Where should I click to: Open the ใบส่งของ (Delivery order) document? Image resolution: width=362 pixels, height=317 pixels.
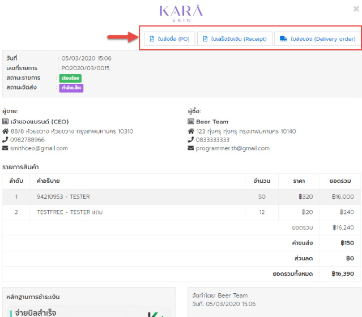pos(317,38)
